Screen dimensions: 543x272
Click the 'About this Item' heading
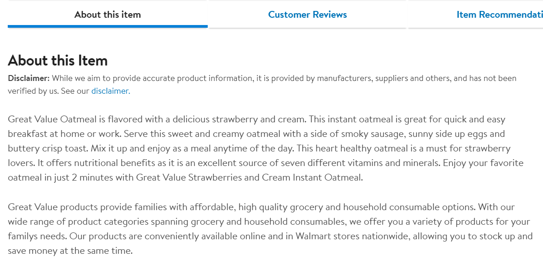pos(58,60)
